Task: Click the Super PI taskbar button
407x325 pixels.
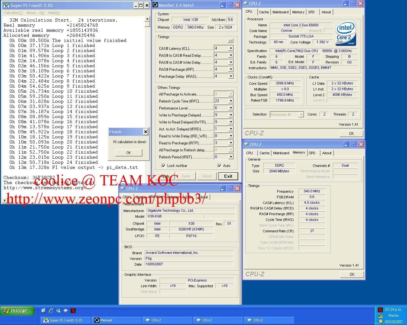Action: coord(66,320)
